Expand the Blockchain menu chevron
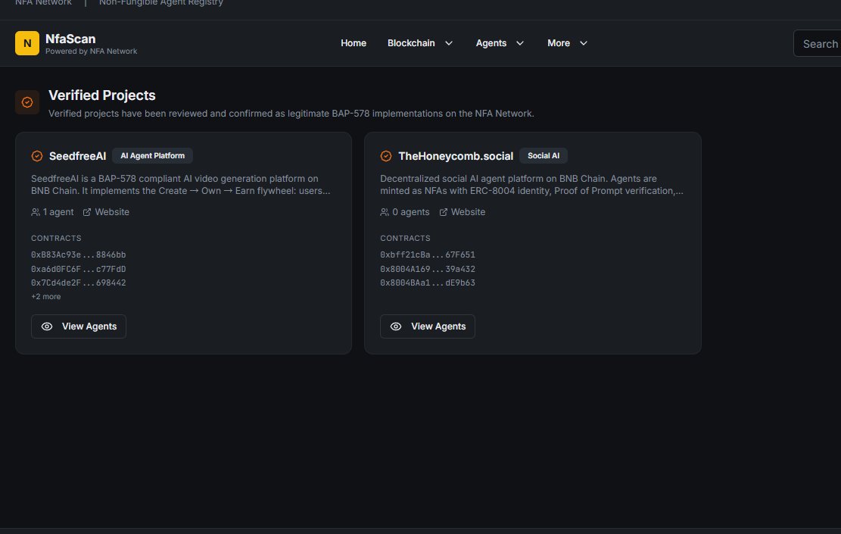Viewport: 841px width, 534px height. coord(449,43)
